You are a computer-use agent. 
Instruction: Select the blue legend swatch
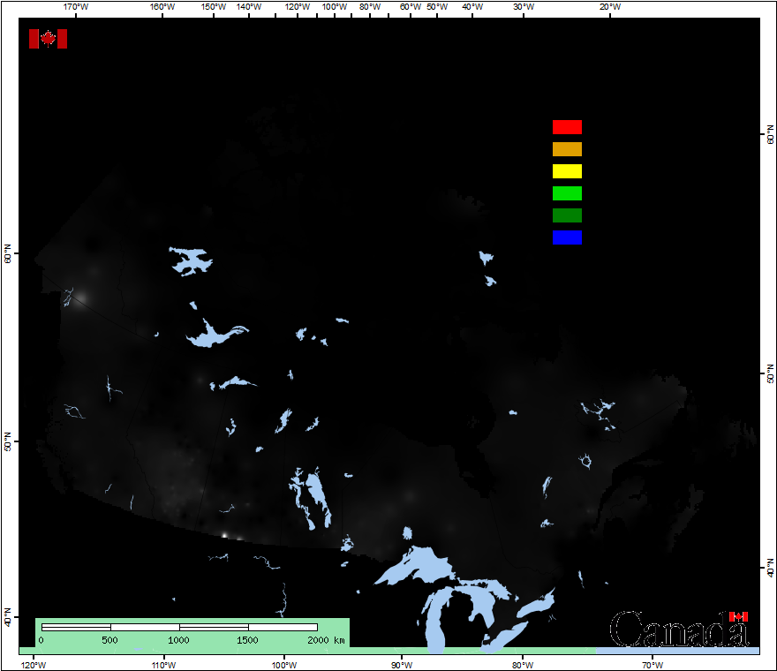[x=567, y=237]
